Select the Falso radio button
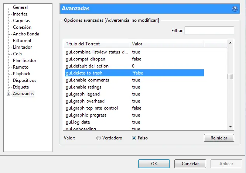Image resolution: width=246 pixels, height=173 pixels. (x=134, y=138)
